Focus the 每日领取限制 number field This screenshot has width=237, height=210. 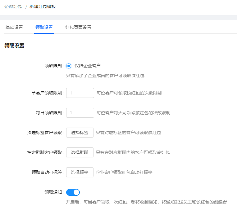click(x=80, y=113)
